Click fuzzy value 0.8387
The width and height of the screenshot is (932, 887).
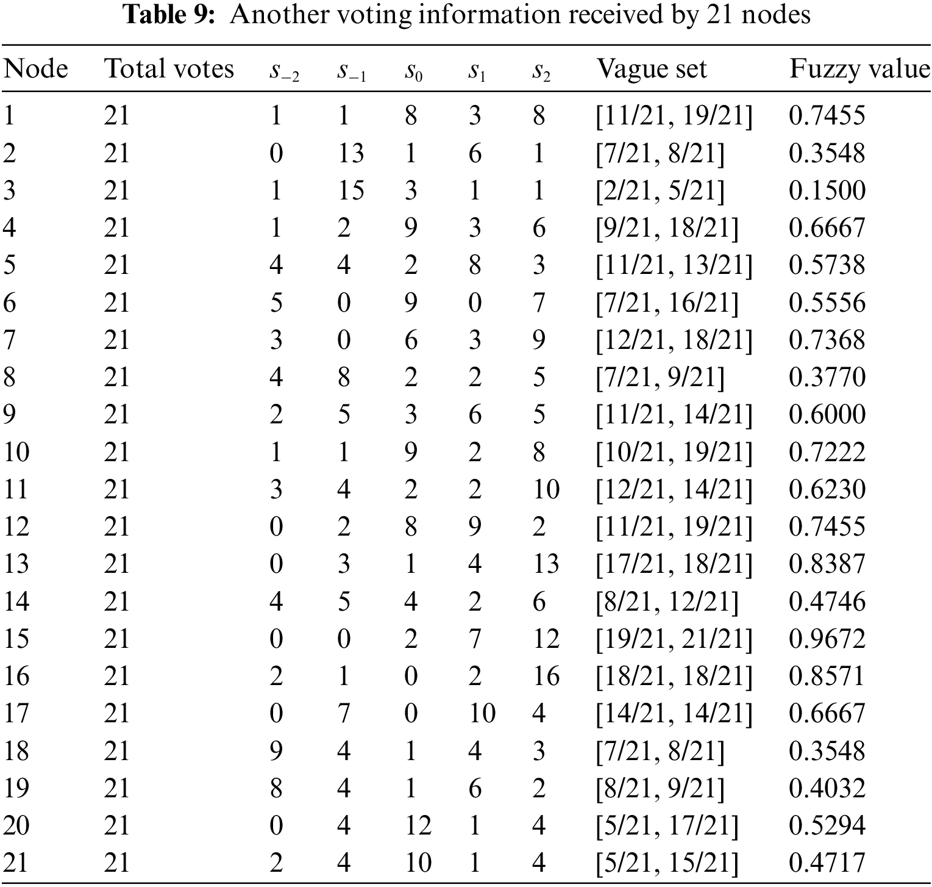(x=827, y=564)
